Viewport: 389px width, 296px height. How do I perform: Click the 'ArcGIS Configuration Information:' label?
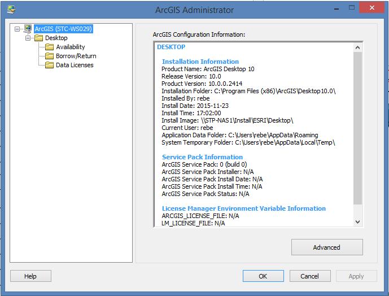click(x=199, y=34)
